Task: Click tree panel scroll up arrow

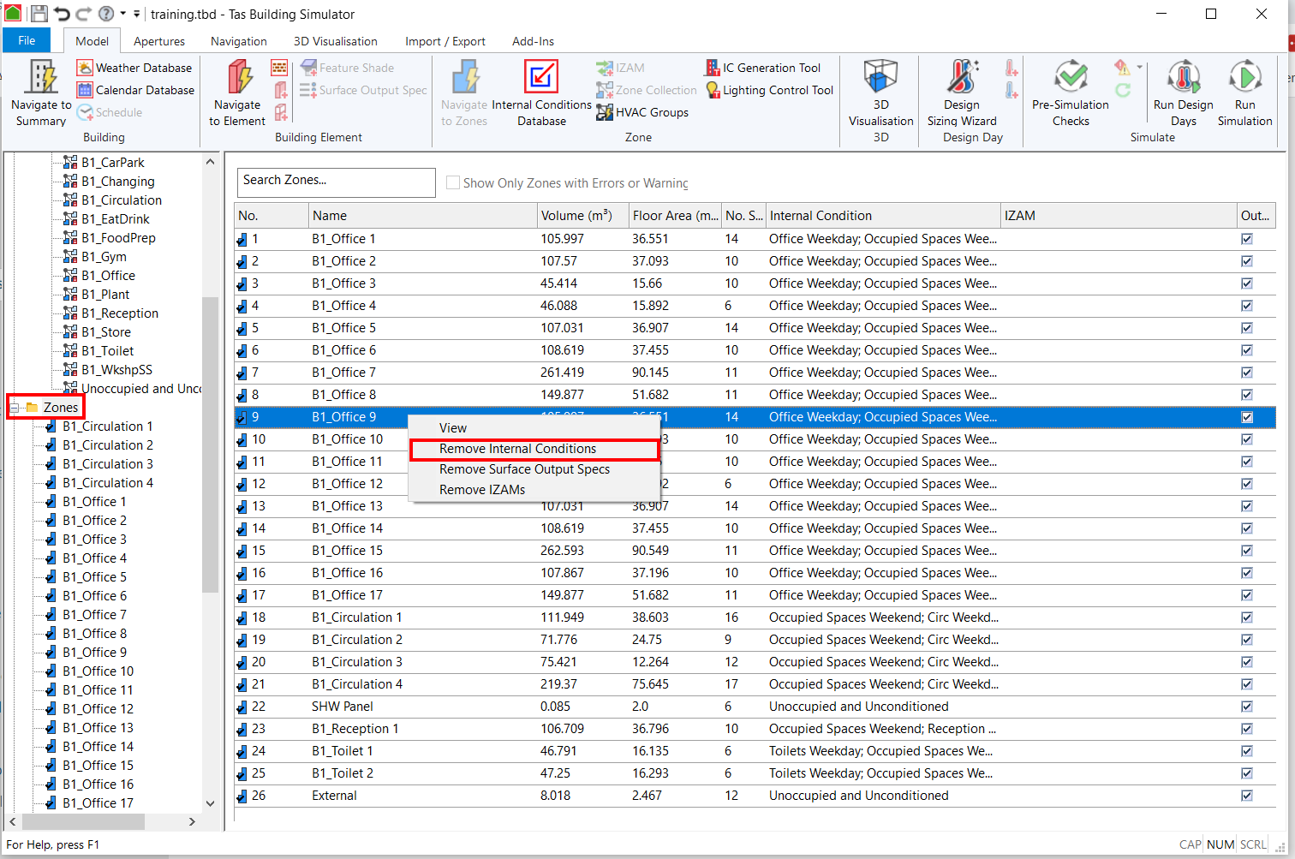Action: tap(211, 161)
